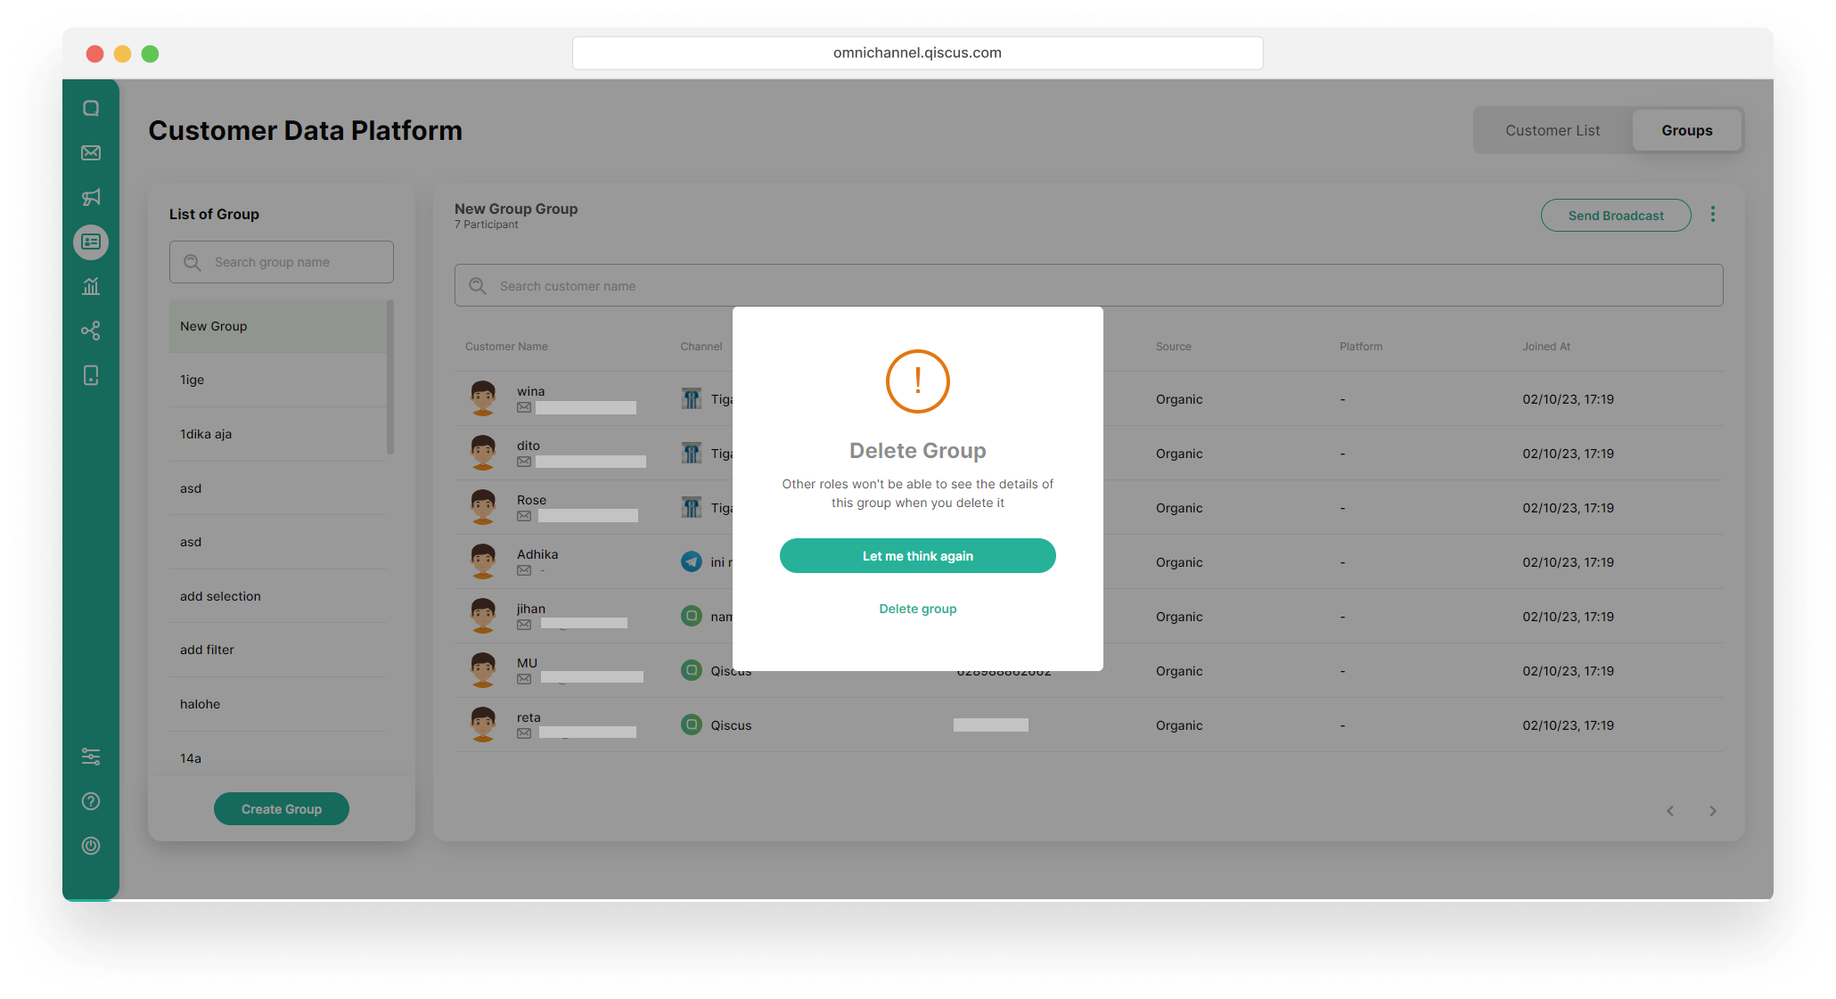Go to previous page with left chevron
This screenshot has height=999, width=1836.
1670,811
